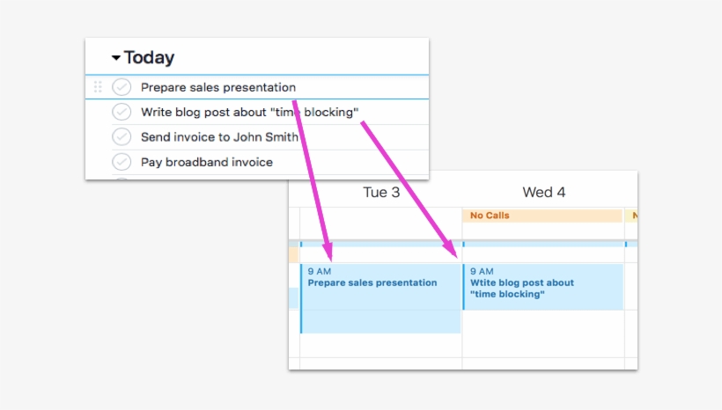Open the No Calls all-day event
This screenshot has width=722, height=410.
(x=542, y=216)
